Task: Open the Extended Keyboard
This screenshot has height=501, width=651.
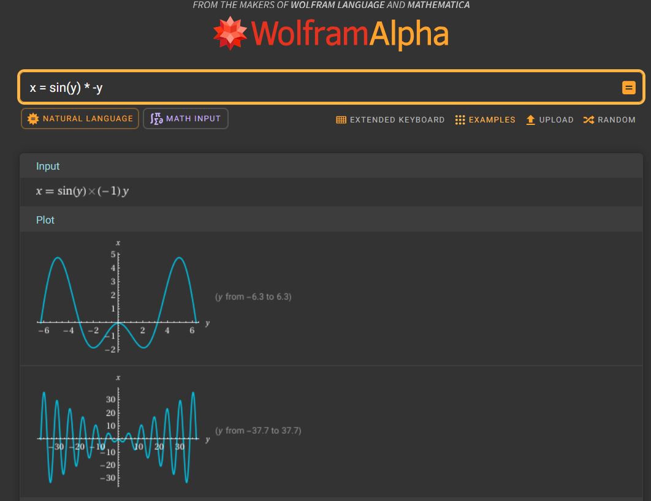Action: [390, 120]
